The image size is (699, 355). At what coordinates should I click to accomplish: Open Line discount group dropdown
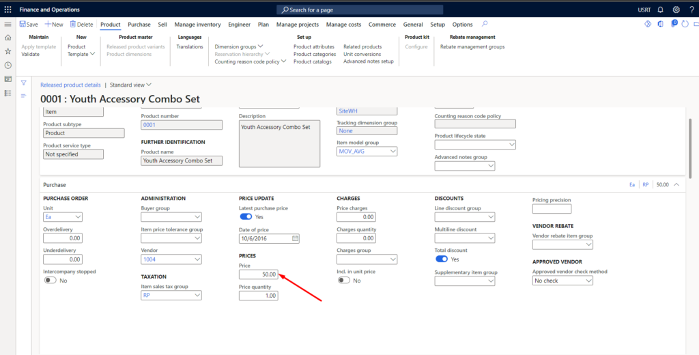click(x=491, y=217)
